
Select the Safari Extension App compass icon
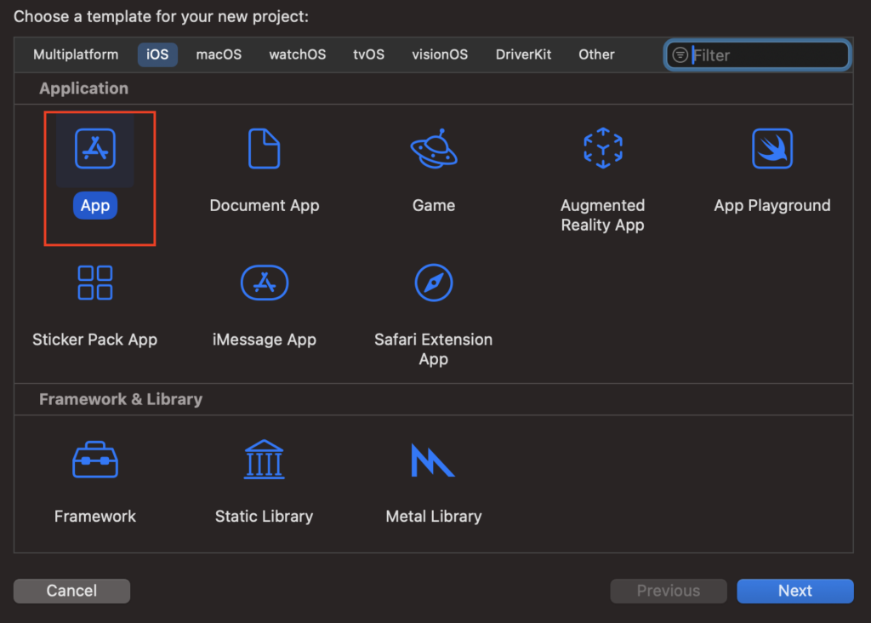pyautogui.click(x=434, y=283)
